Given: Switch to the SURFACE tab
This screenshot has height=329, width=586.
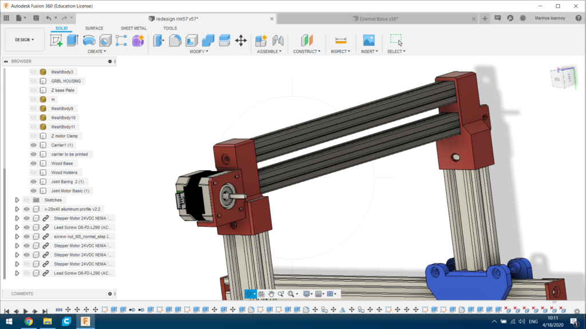Looking at the screenshot, I should point(93,28).
